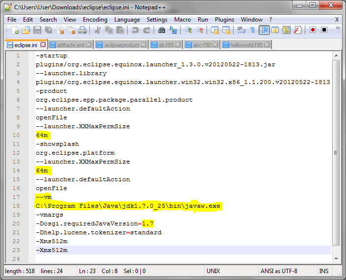Toggle synchronized horizontal scrolling icon
Image resolution: width=346 pixels, height=280 pixels.
point(226,30)
